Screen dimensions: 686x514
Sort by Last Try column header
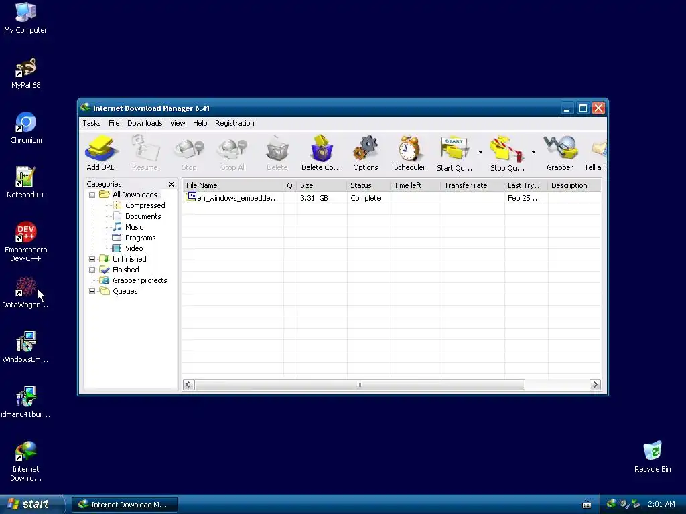point(526,185)
